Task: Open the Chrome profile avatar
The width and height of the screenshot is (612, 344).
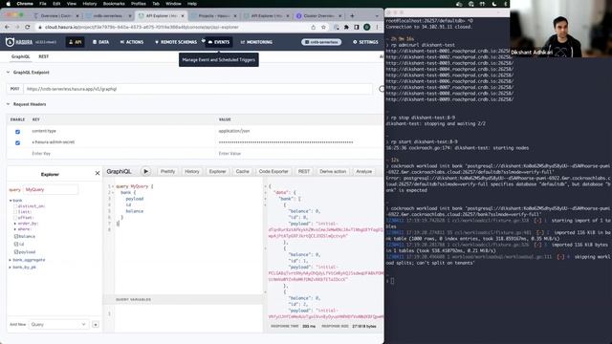Action: (x=366, y=28)
